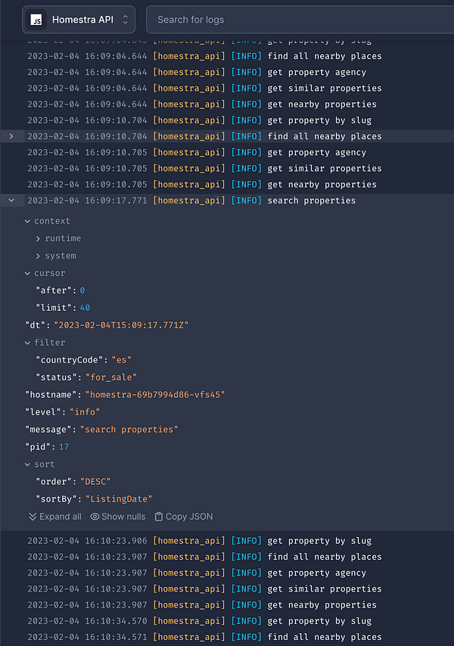Select the 16:10:23.907 get similar properties log
The height and width of the screenshot is (646, 454).
[x=227, y=589]
